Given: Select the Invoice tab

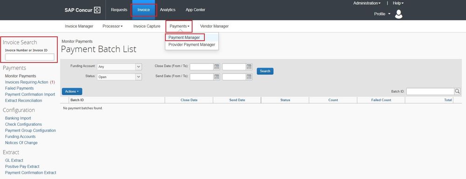Looking at the screenshot, I should (144, 10).
